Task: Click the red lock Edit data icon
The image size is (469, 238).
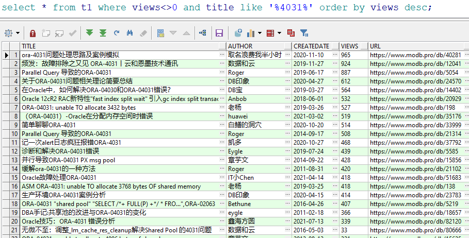Action: tap(33, 33)
